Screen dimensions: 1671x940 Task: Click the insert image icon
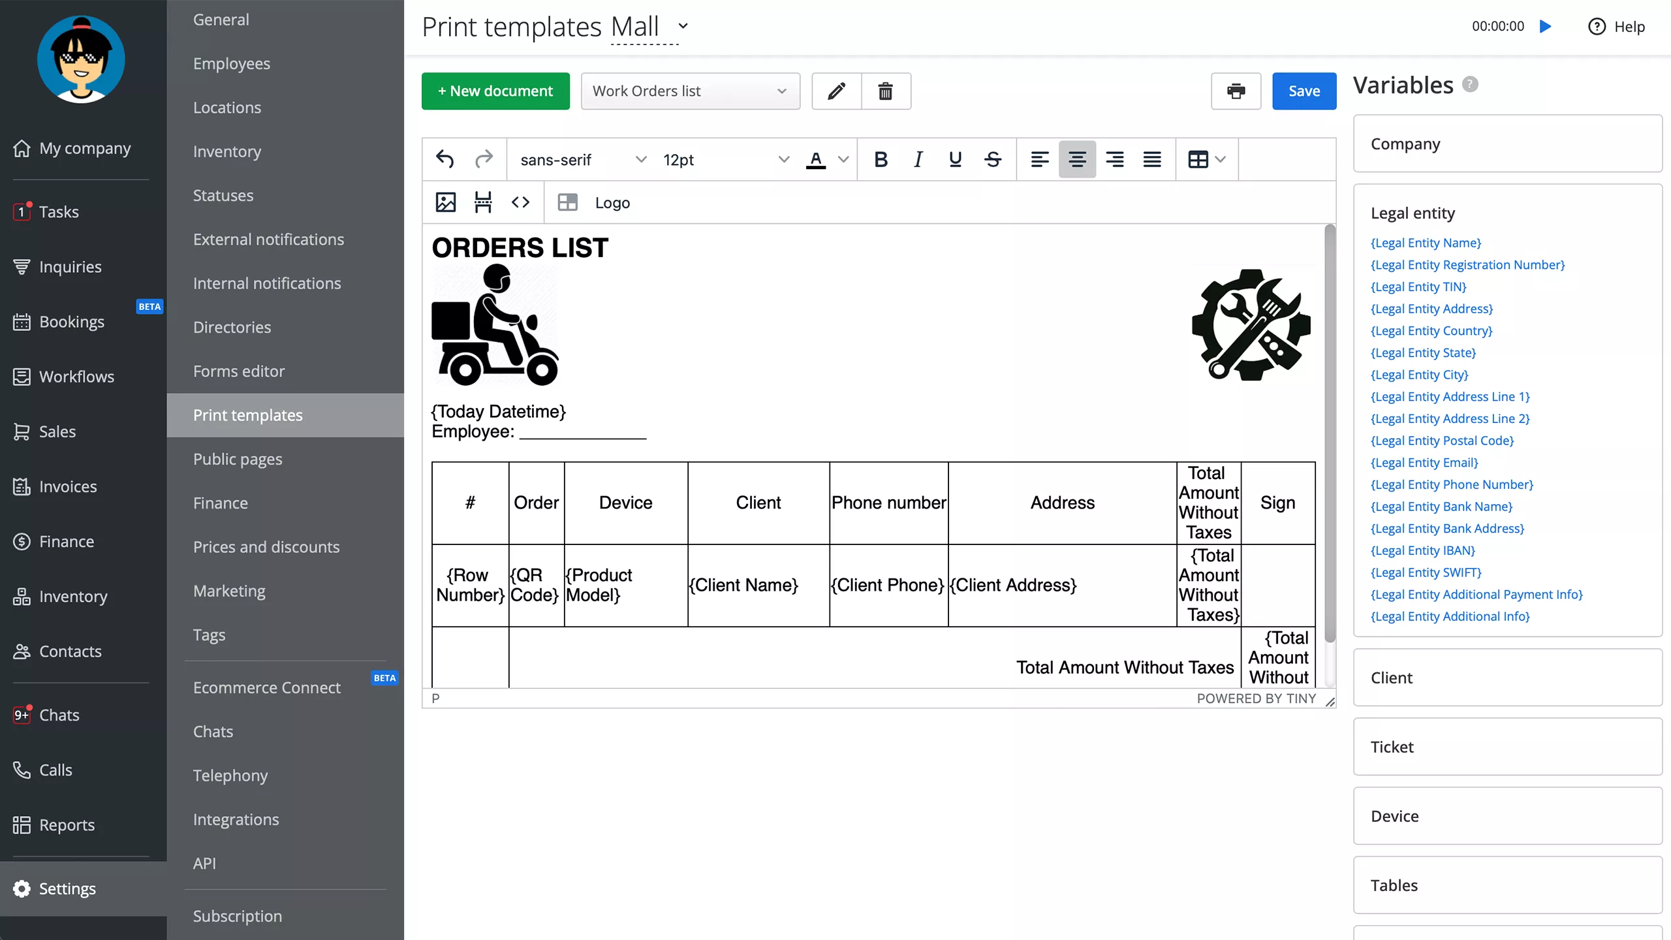pos(445,202)
